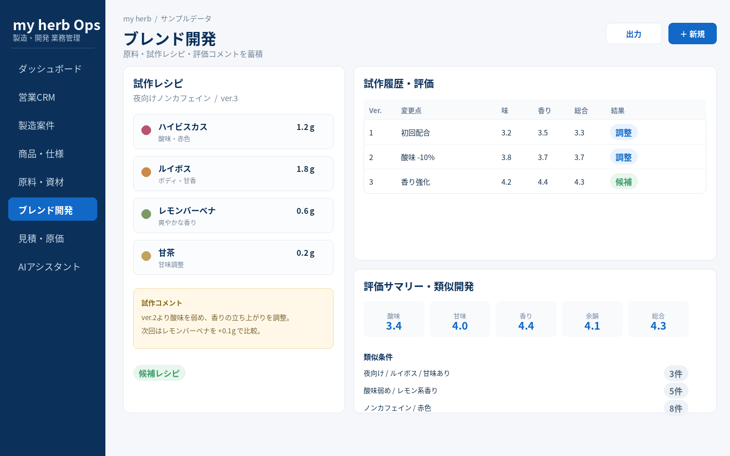Click 夜向け / ルイボス / 甘味あり condition
Viewport: 730px width, 456px height.
pos(407,373)
